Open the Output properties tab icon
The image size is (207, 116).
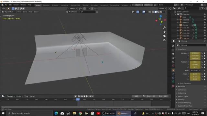(x=173, y=54)
